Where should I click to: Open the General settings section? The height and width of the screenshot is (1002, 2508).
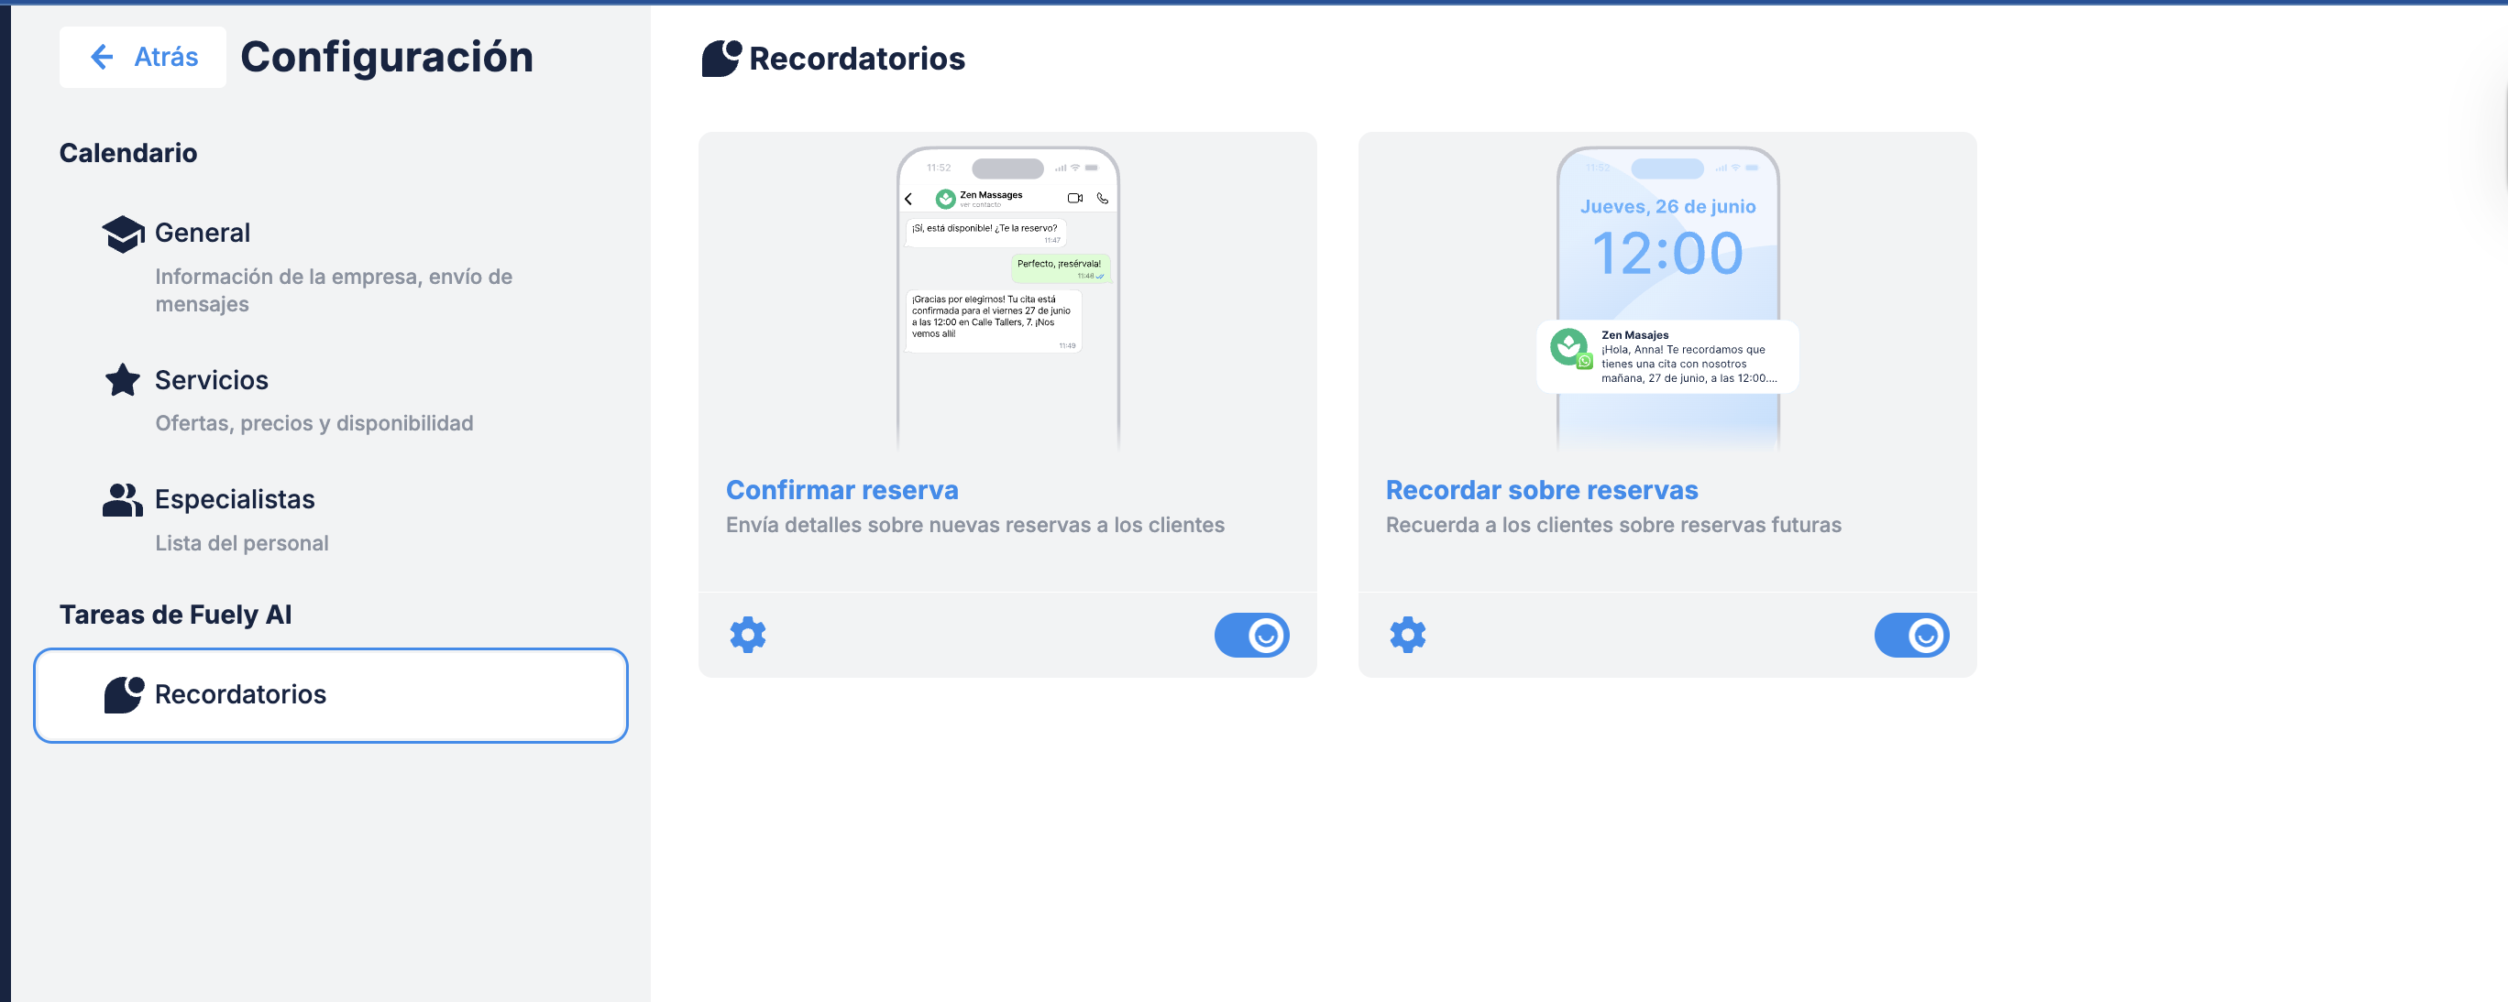pos(203,234)
